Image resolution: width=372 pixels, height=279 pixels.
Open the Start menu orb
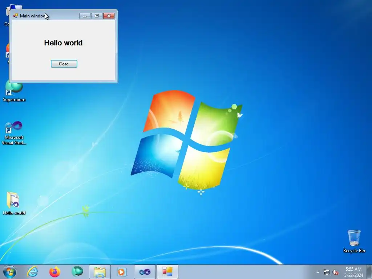[x=10, y=272]
